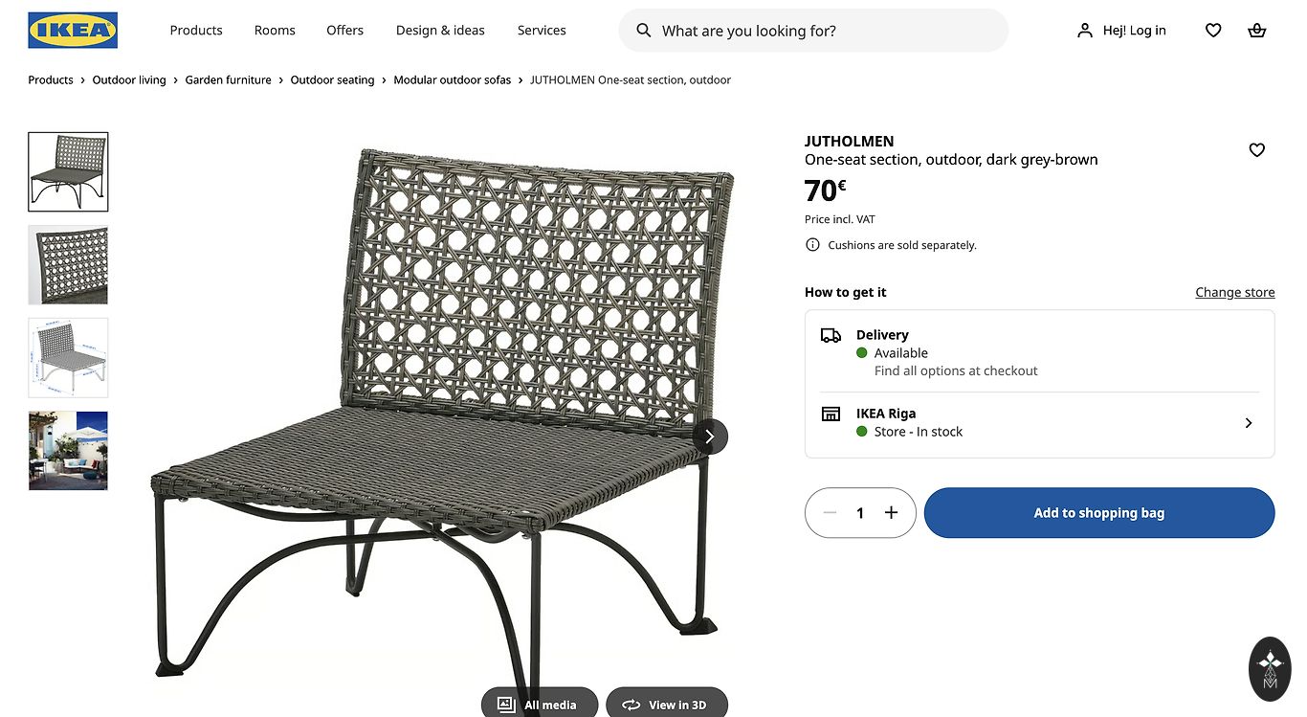Click the Change store link
Image resolution: width=1307 pixels, height=717 pixels.
1234,292
